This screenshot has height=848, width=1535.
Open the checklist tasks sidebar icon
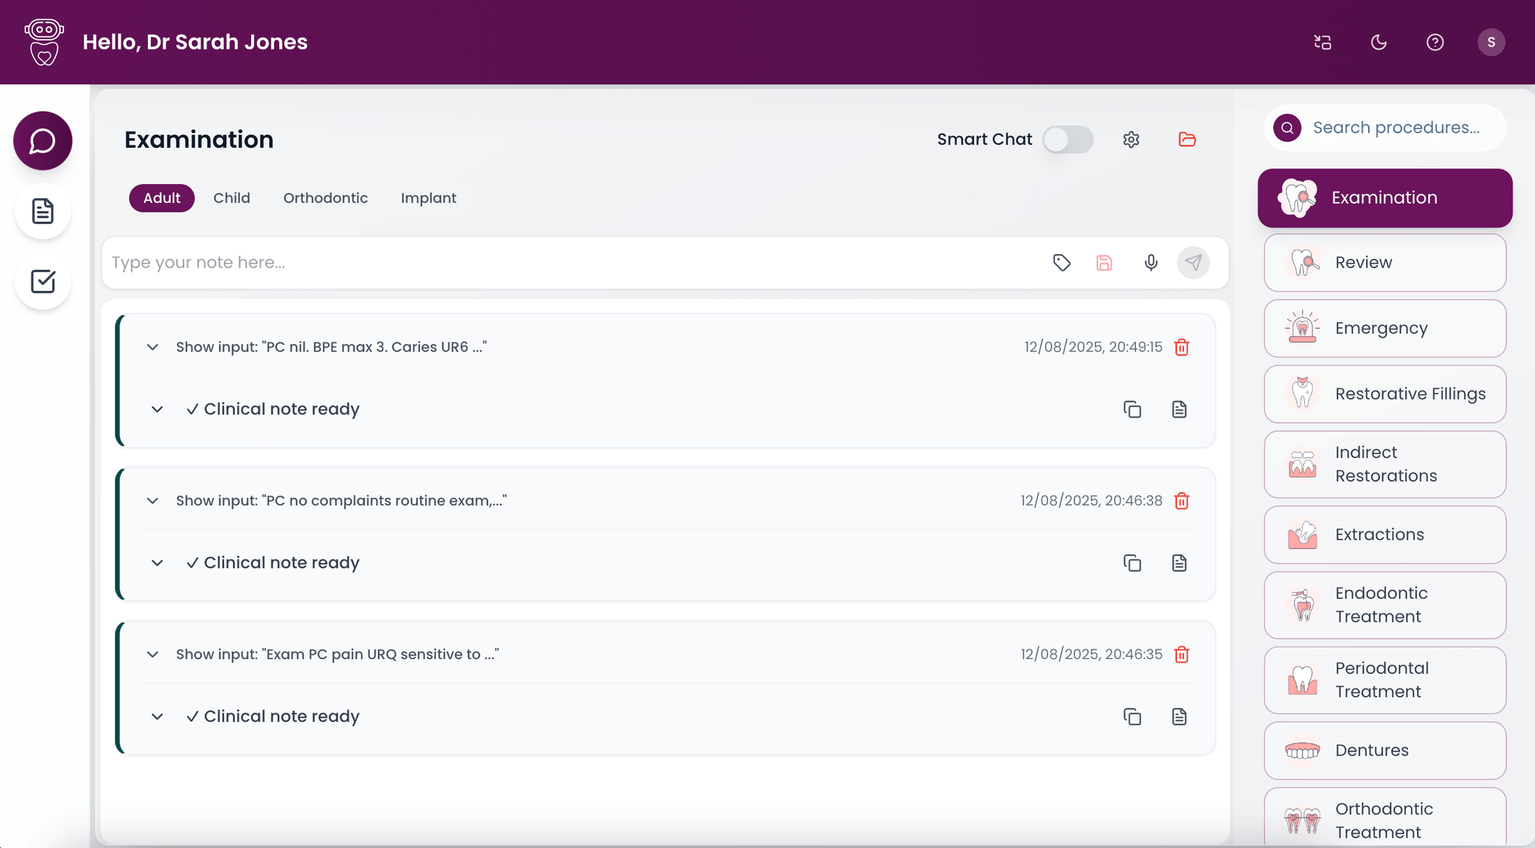click(43, 281)
